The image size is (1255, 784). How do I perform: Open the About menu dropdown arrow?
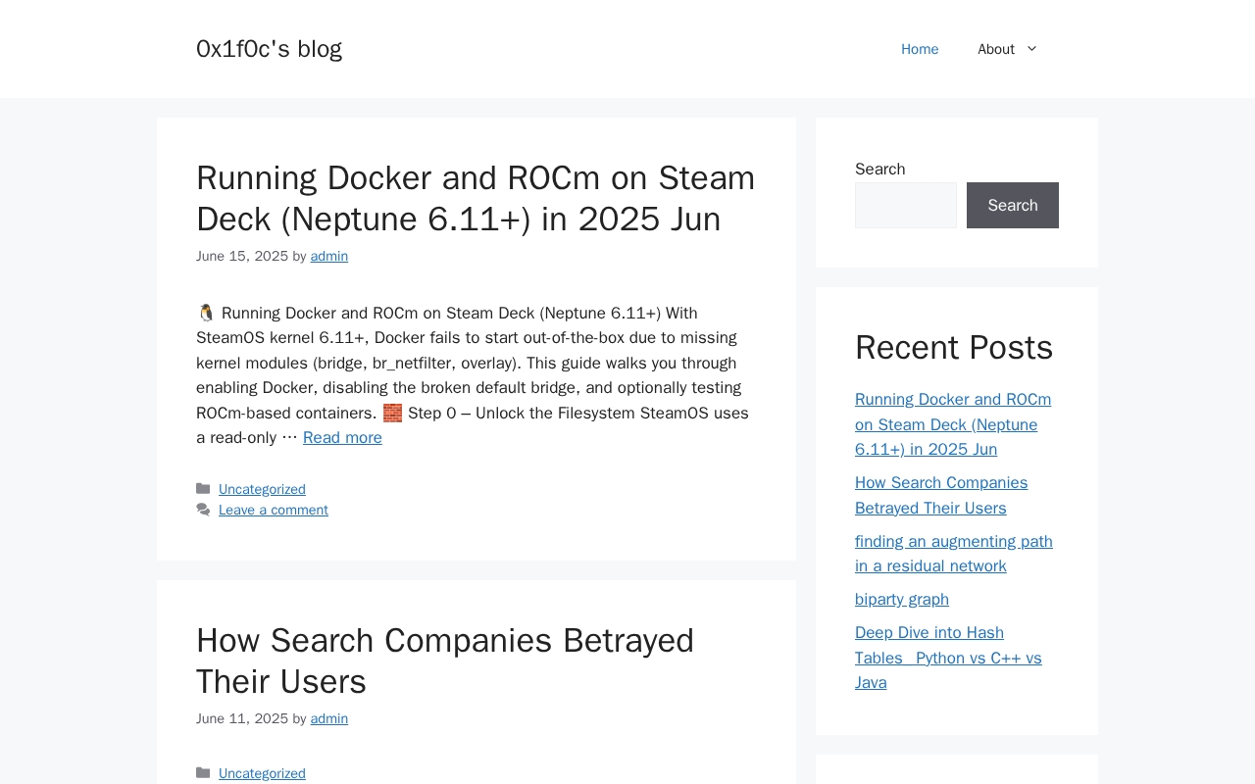tap(1031, 49)
